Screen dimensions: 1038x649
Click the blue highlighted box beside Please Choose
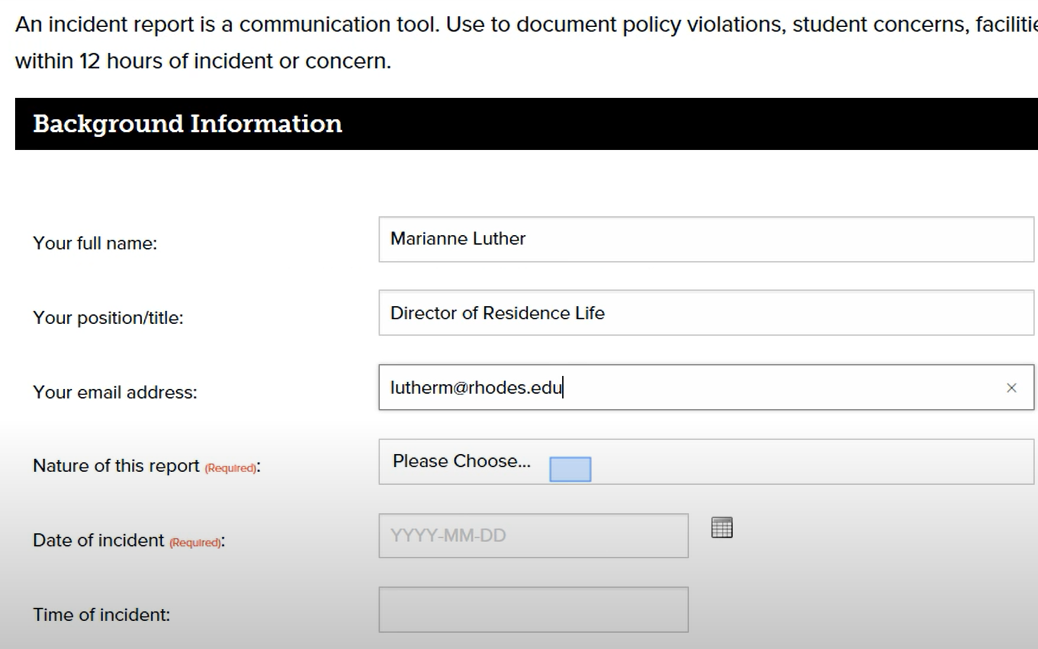(570, 469)
